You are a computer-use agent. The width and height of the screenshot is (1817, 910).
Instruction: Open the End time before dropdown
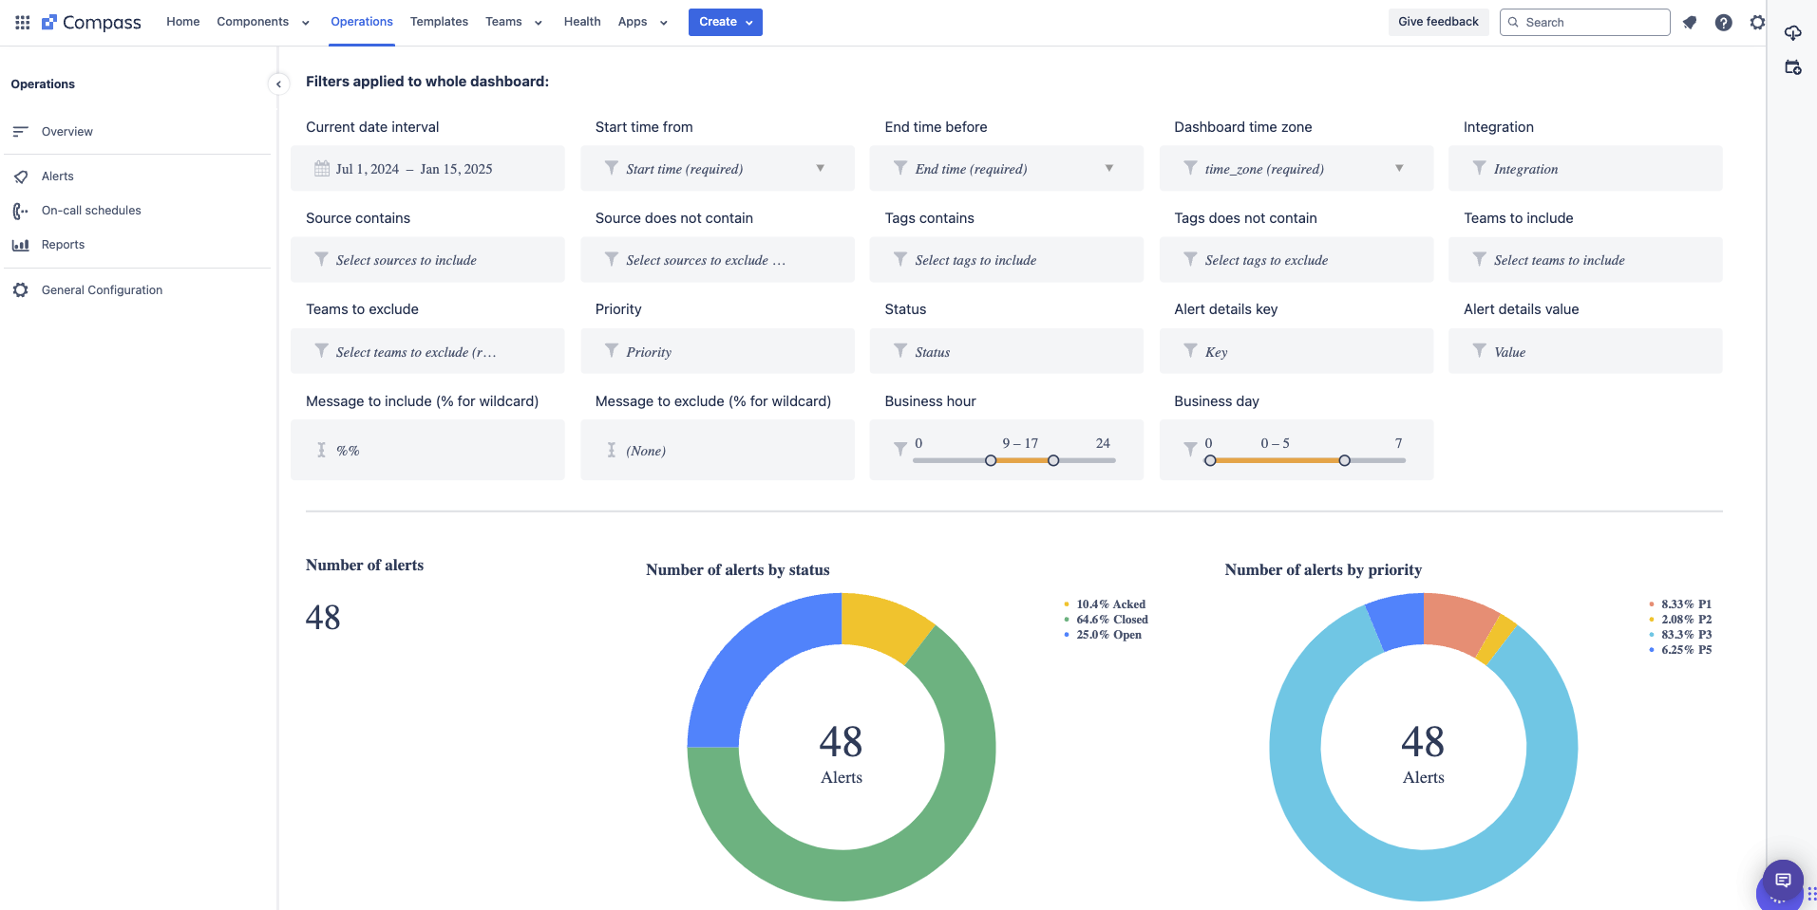[x=1007, y=169]
